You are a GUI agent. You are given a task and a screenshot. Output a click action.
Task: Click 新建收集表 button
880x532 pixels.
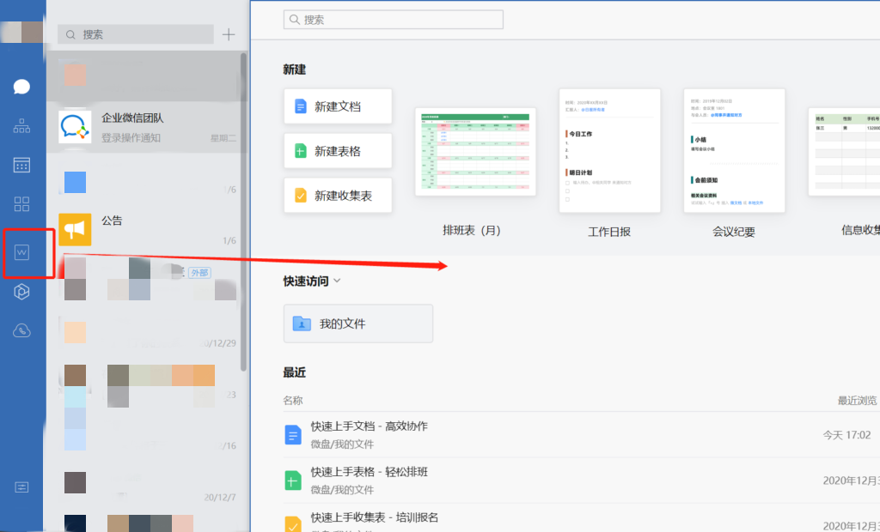point(338,196)
